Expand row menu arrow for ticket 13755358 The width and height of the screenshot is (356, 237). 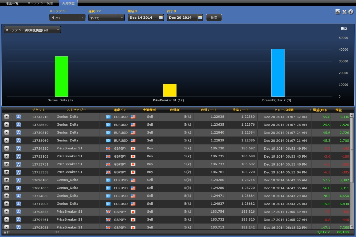(6, 172)
